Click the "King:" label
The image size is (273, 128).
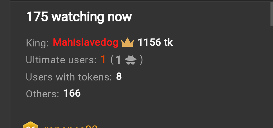tap(37, 43)
